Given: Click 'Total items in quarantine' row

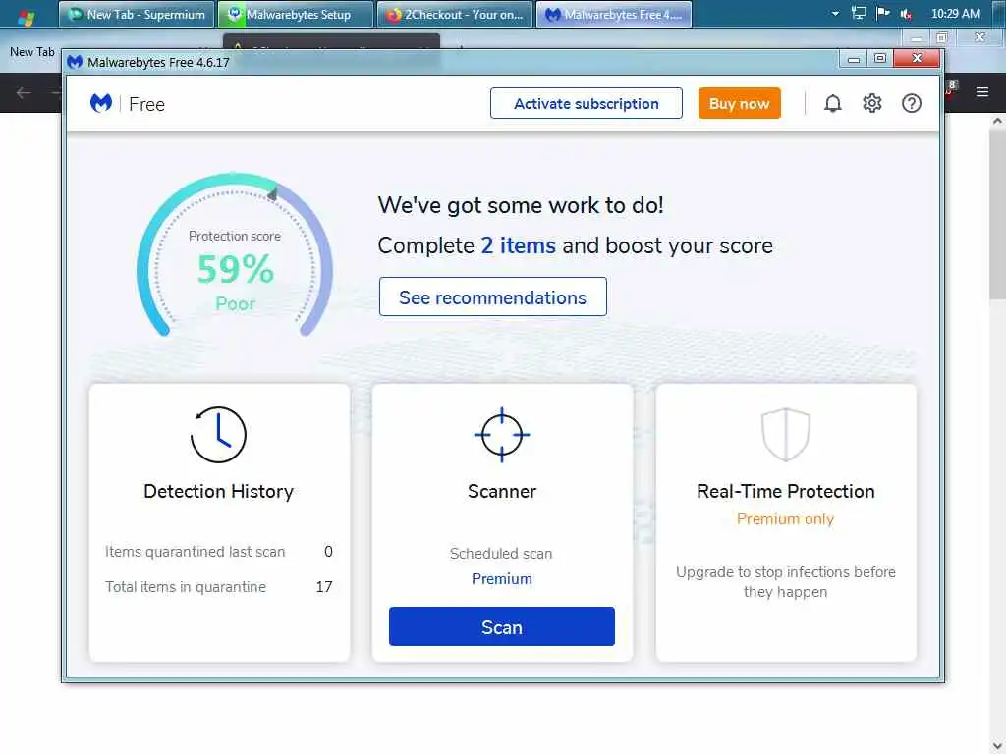Looking at the screenshot, I should point(219,587).
